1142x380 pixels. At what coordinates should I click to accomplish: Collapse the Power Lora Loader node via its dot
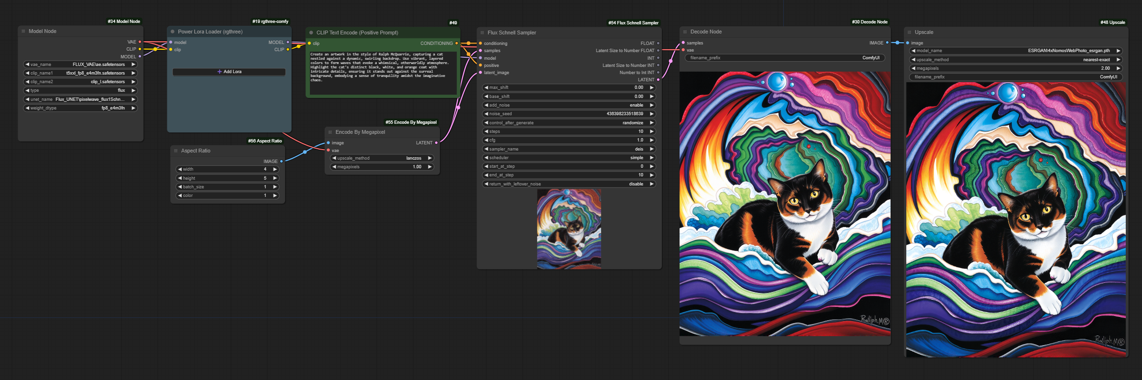click(173, 32)
